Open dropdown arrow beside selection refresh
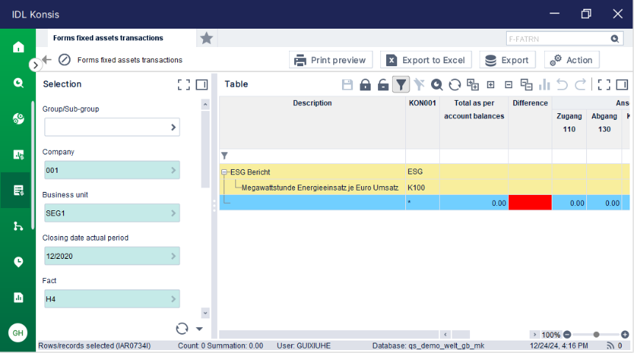 [x=199, y=329]
